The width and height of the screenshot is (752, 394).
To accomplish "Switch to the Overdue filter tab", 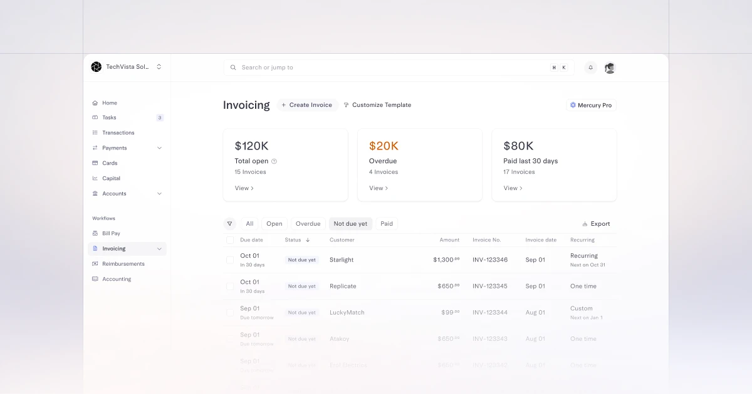I will point(308,223).
